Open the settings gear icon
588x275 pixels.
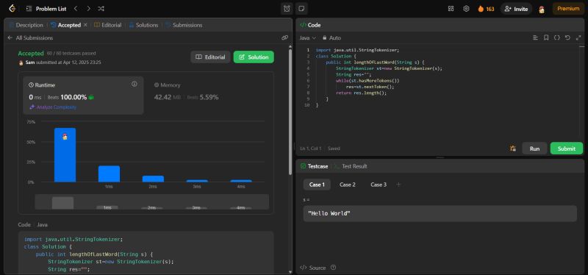pos(466,9)
